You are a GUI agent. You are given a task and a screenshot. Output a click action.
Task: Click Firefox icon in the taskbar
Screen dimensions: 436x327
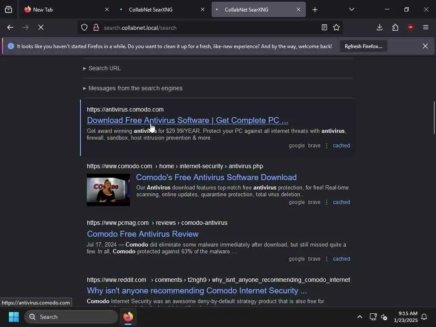click(x=128, y=317)
